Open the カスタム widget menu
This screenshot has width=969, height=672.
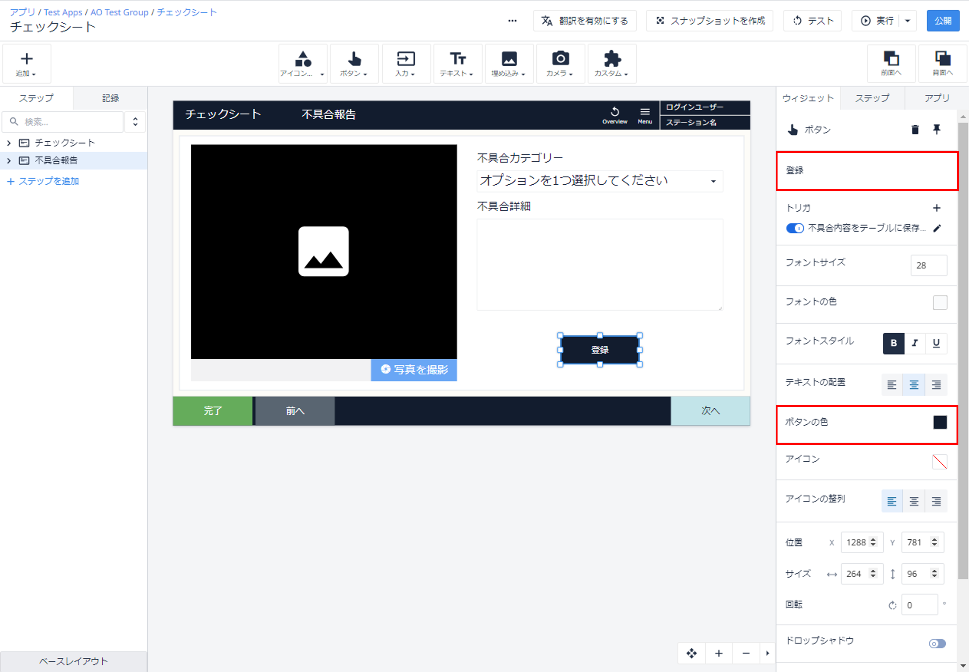(612, 64)
